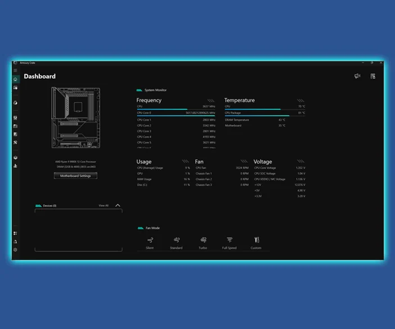395x329 pixels.
Task: Click the layout icon in the dashboard's top-right corner
Action: point(373,76)
